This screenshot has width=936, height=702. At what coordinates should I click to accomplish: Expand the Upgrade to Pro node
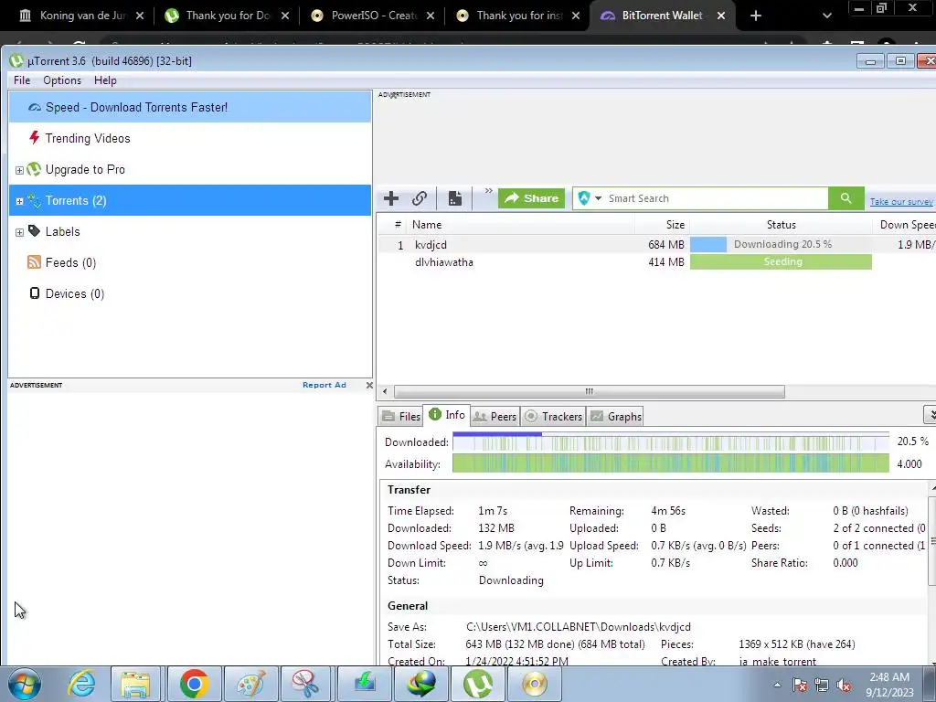[19, 170]
